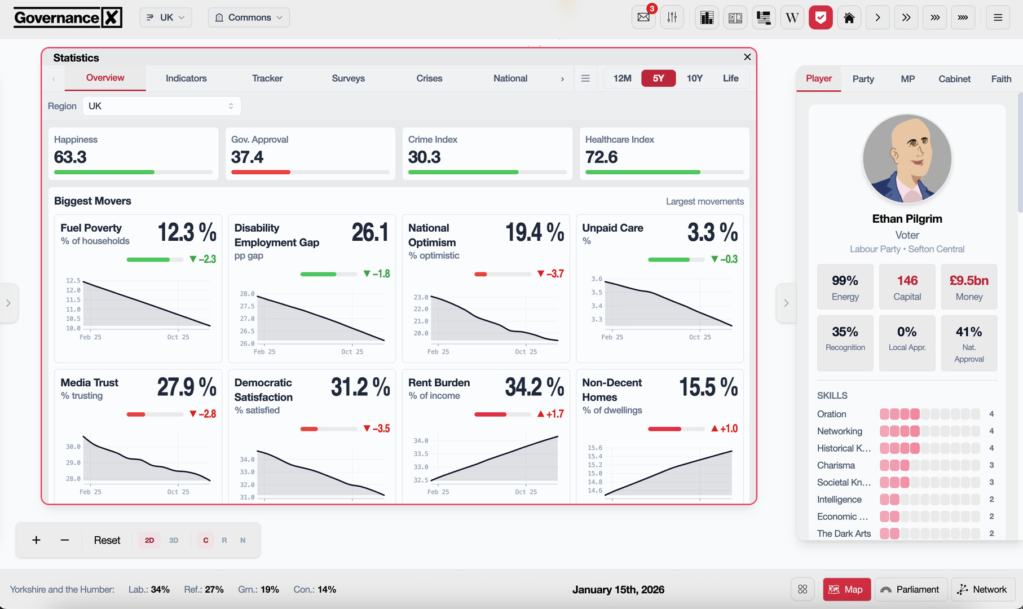Click the horizontal bars timeline icon

764,17
